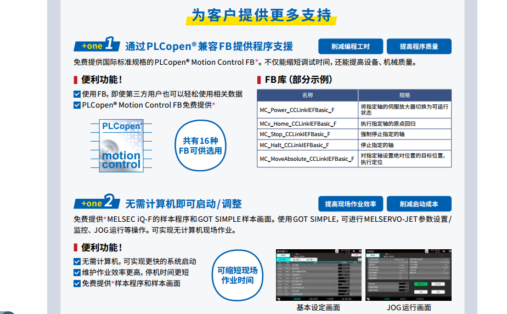Click the 无需计算机即可启动/调整 heading

pyautogui.click(x=183, y=204)
